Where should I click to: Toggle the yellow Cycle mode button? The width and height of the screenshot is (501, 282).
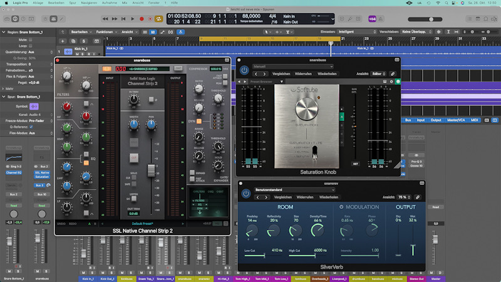click(x=159, y=19)
